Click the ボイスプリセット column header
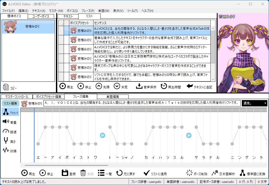The image size is (269, 185). click(x=81, y=23)
